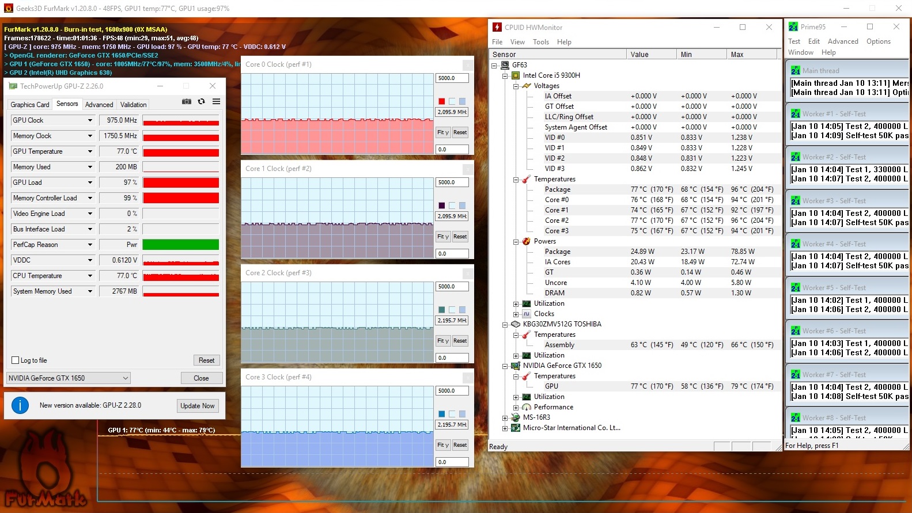Image resolution: width=912 pixels, height=513 pixels.
Task: Click the battery icon next to MS-16R3
Action: tap(516, 417)
